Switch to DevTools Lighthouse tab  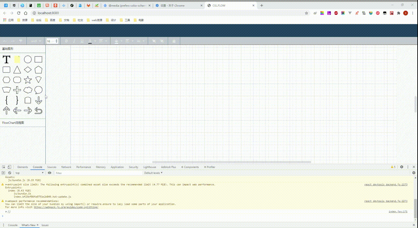click(x=150, y=167)
